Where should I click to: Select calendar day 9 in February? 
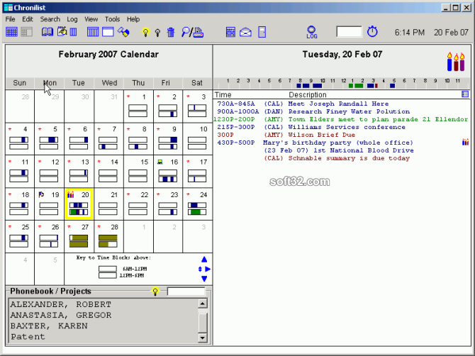click(x=167, y=139)
